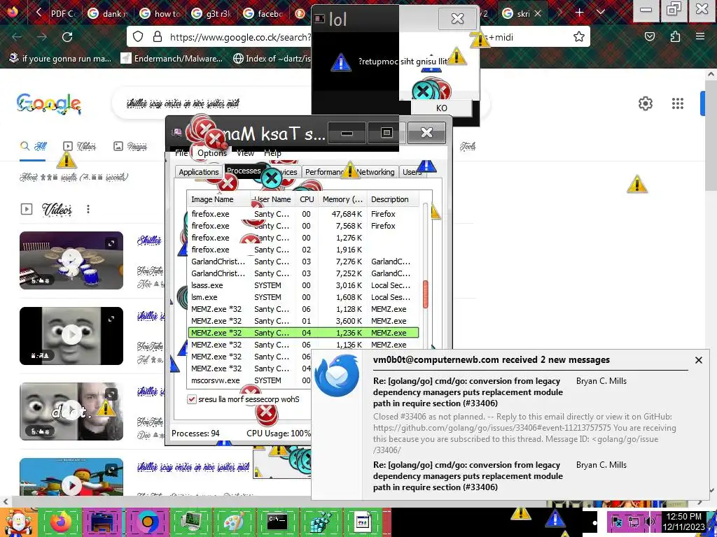View site security info via the padlock icon
Screen dimensions: 717x537
tap(158, 37)
